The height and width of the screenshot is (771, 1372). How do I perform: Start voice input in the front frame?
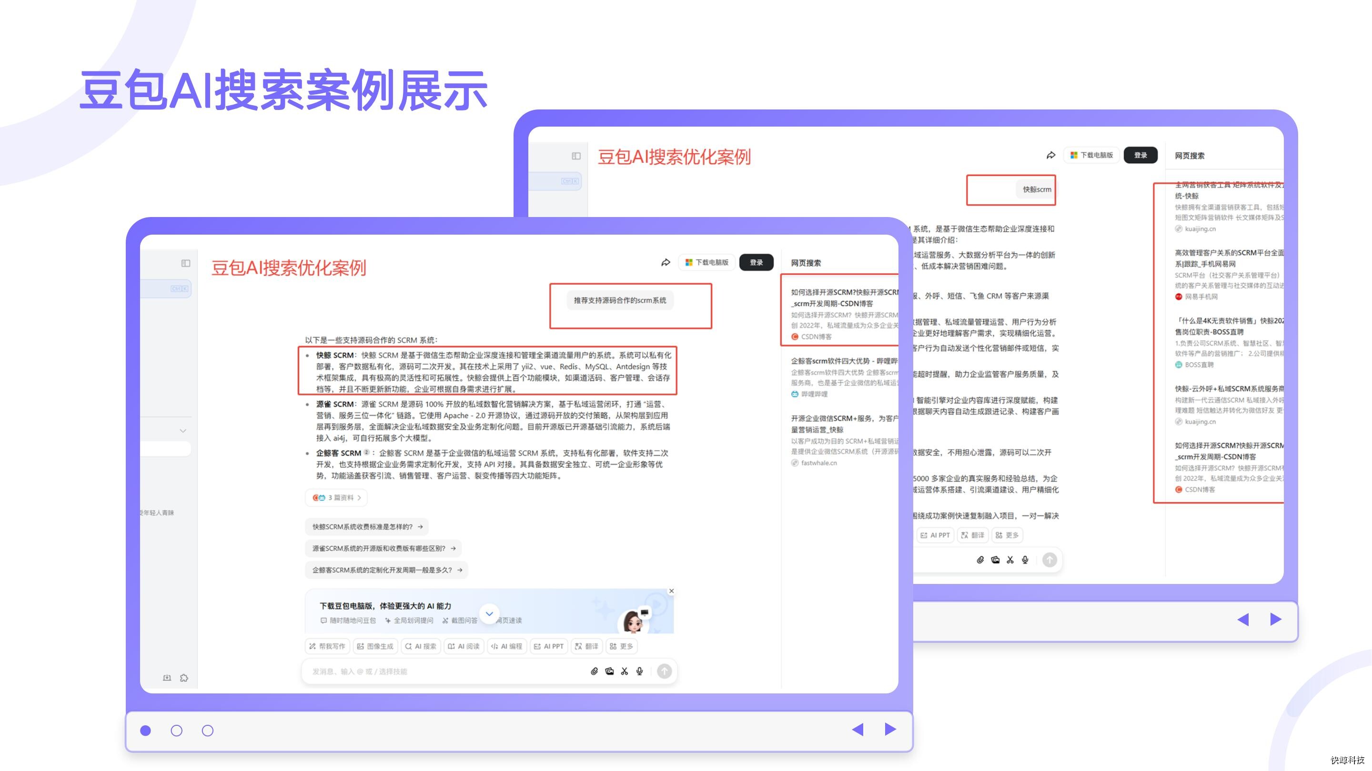click(x=640, y=671)
